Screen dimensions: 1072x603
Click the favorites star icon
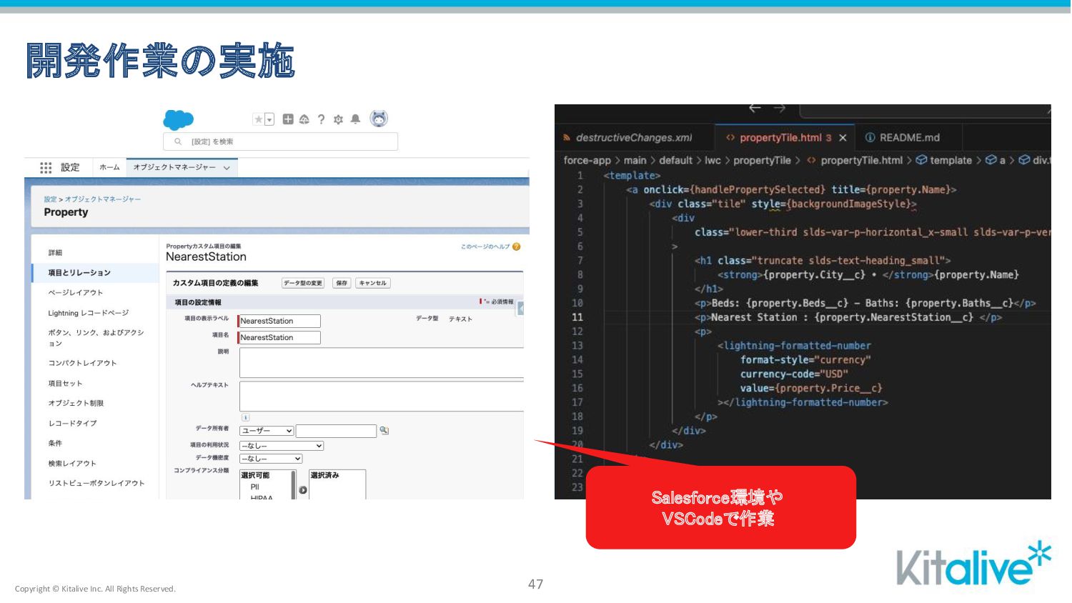[259, 119]
